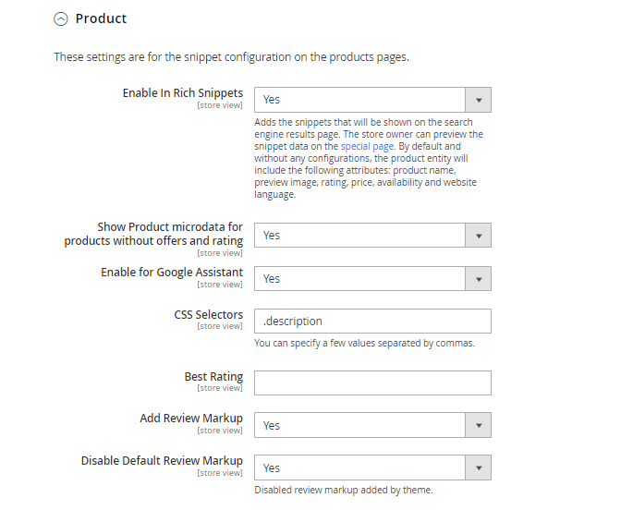Open the 'special page' link
The height and width of the screenshot is (510, 633).
(368, 146)
